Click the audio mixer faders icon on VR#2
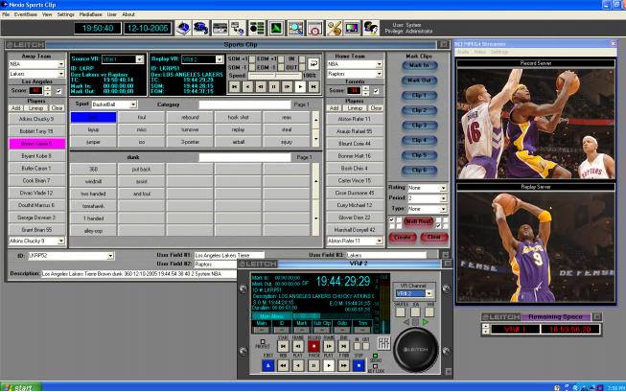626x392 pixels. coord(383,342)
